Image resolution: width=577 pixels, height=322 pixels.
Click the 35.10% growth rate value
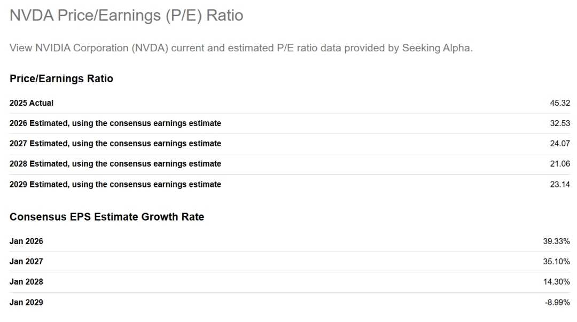click(x=557, y=262)
